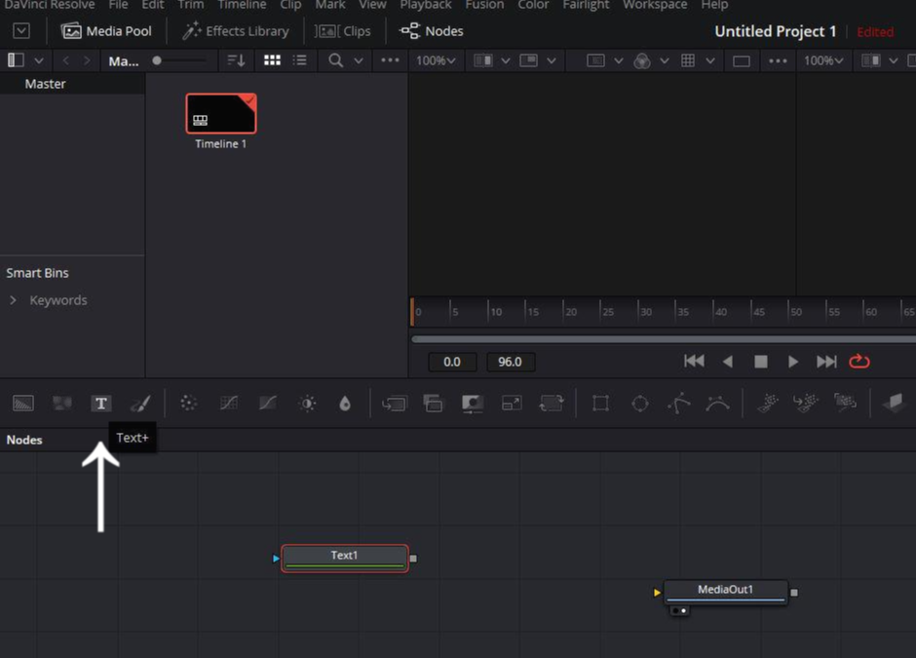The height and width of the screenshot is (658, 916).
Task: Open media pool sort options
Action: pyautogui.click(x=236, y=60)
